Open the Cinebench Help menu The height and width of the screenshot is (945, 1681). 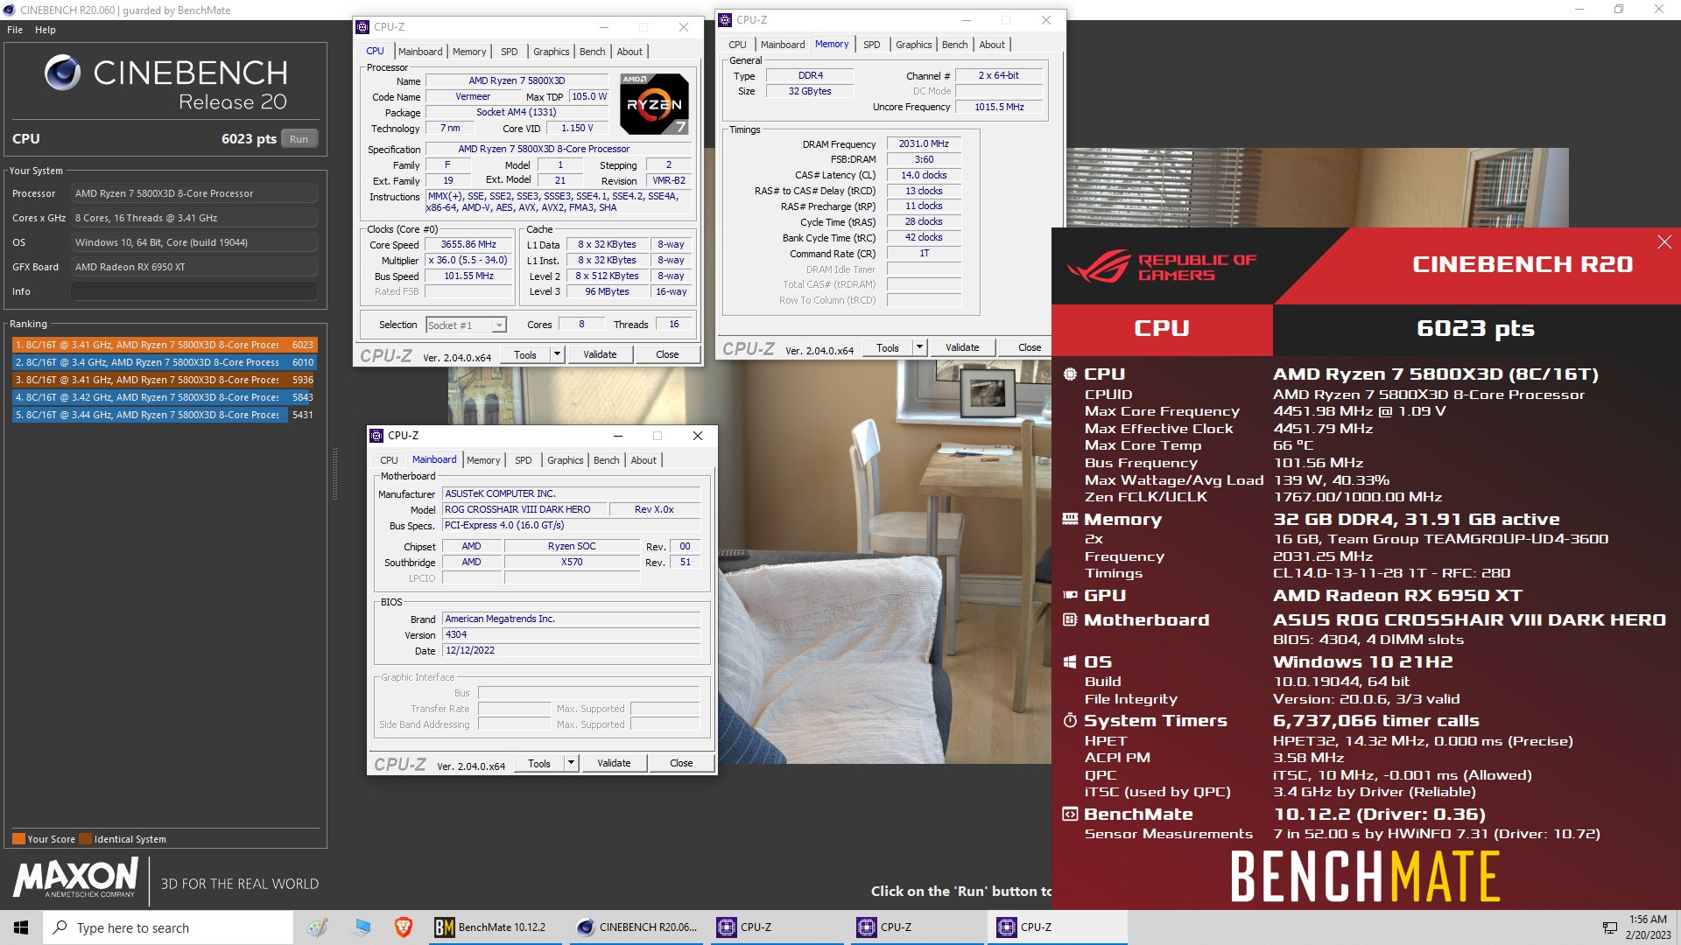tap(46, 30)
